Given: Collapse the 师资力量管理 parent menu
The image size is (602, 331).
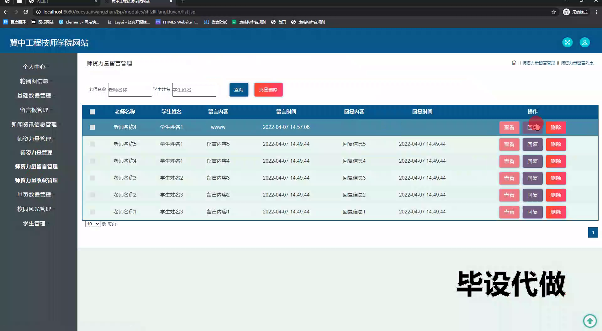Looking at the screenshot, I should coord(34,139).
